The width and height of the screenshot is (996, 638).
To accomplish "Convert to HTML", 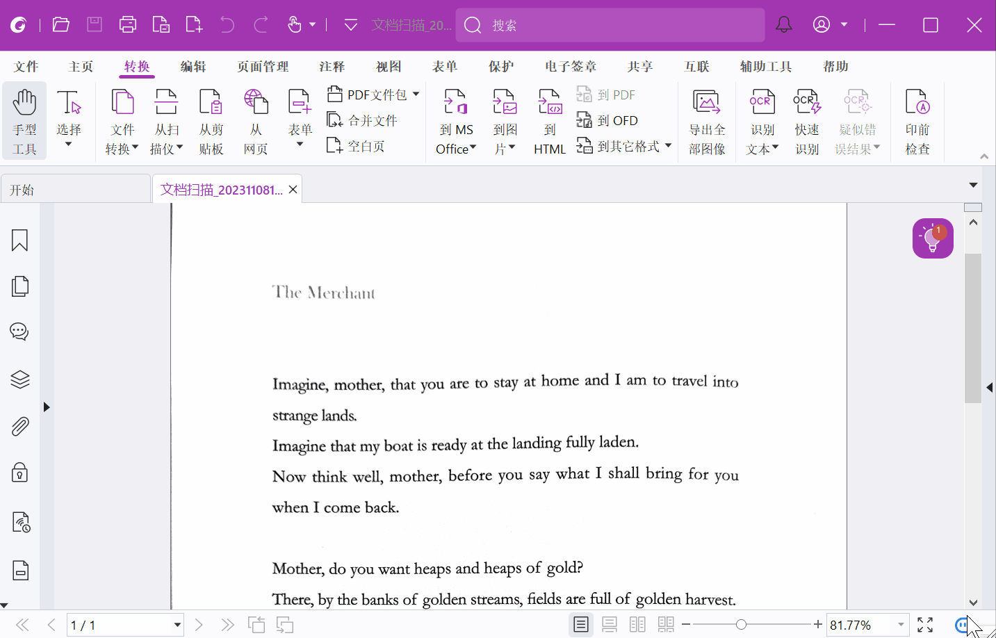I will click(x=550, y=121).
